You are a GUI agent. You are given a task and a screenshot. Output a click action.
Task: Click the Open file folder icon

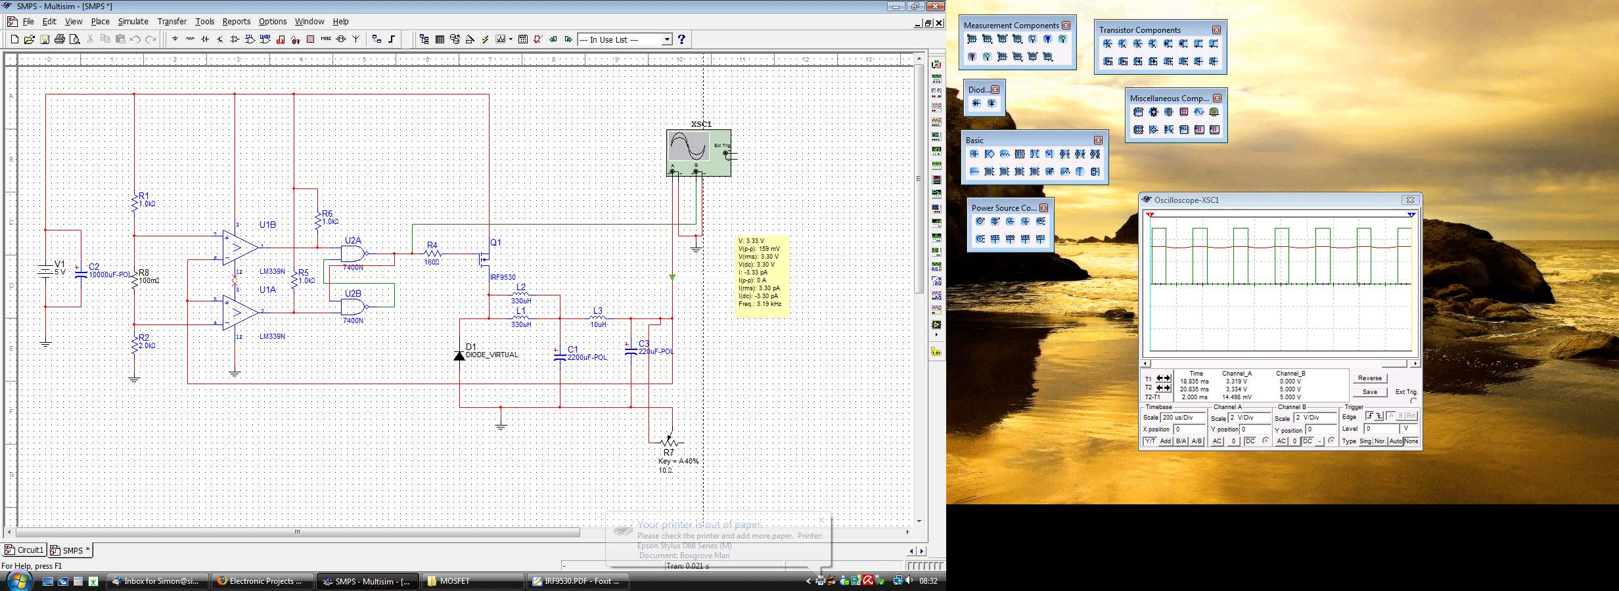point(30,39)
